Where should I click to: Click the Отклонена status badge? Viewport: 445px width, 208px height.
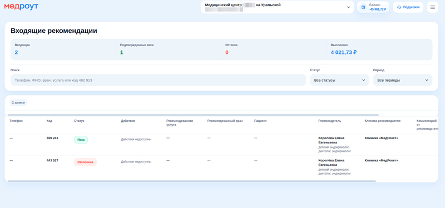point(85,162)
